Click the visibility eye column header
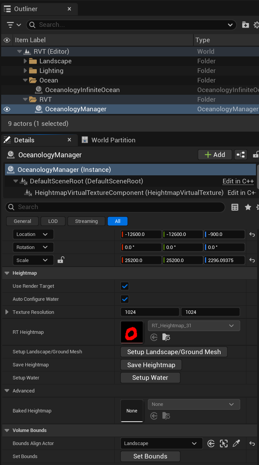The image size is (259, 465). (7, 40)
